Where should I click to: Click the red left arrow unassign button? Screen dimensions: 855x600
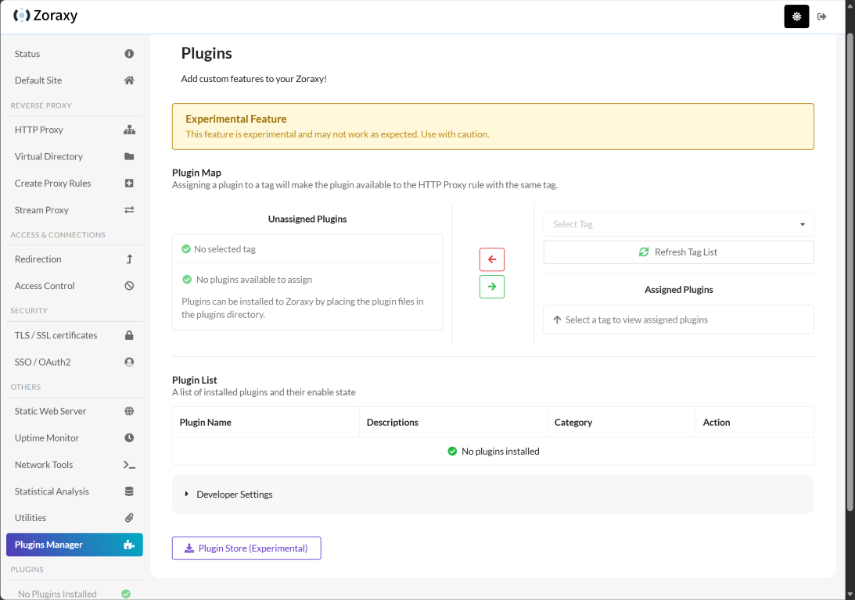(492, 259)
